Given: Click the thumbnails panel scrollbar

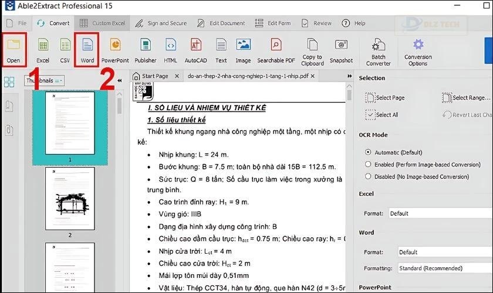Looking at the screenshot, I should point(120,106).
